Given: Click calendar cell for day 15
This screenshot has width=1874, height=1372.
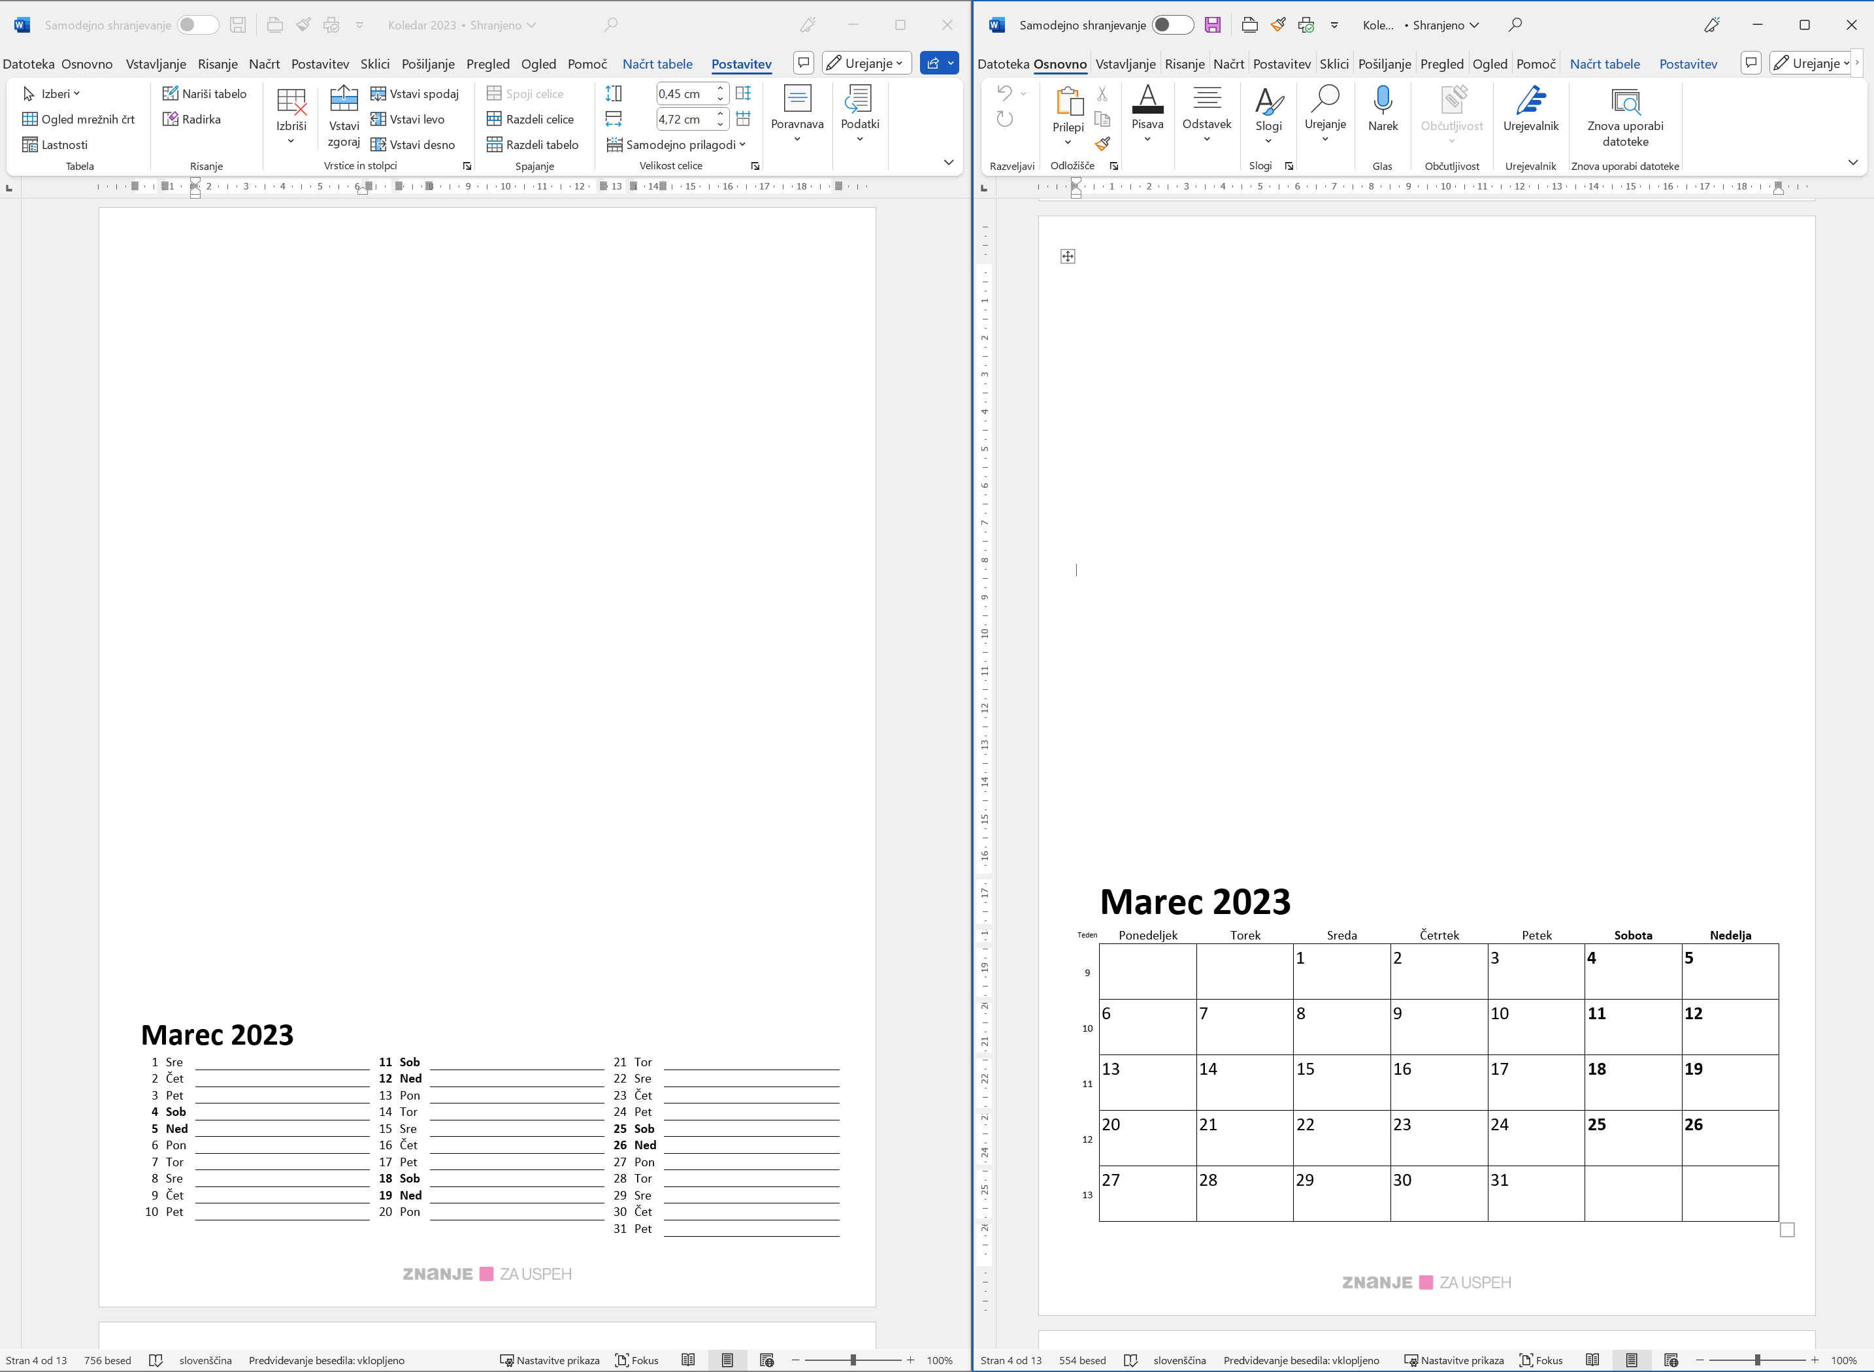Looking at the screenshot, I should point(1341,1082).
